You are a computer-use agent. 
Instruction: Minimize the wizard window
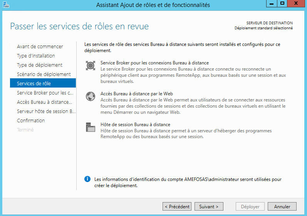[x=272, y=3]
